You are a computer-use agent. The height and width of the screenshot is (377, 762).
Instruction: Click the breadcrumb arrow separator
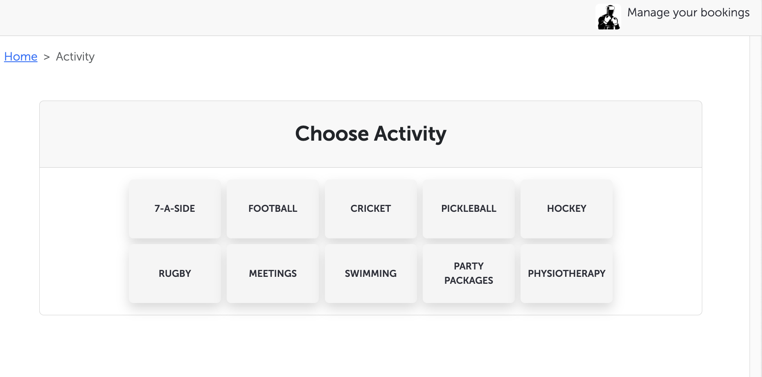click(x=47, y=57)
